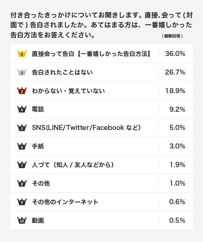Click the 26.7% percentage value

click(175, 72)
